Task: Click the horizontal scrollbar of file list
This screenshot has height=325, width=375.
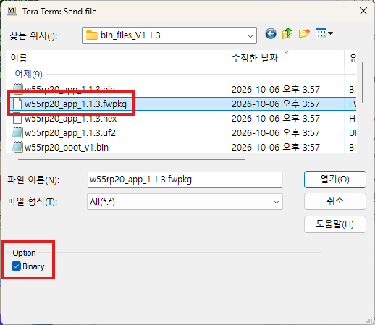Action: pos(132,159)
